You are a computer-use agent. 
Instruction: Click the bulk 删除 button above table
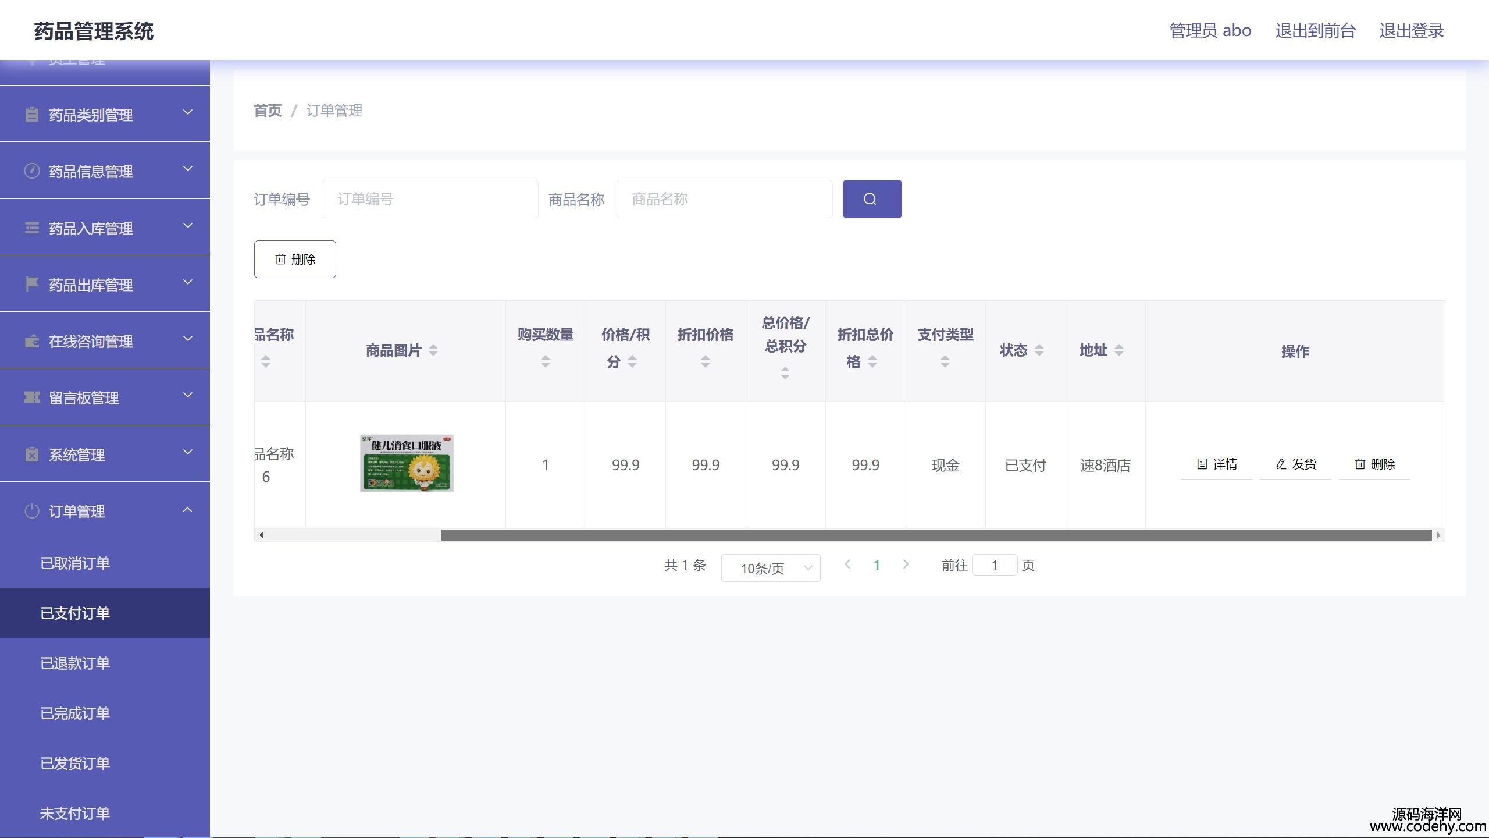[x=295, y=259]
